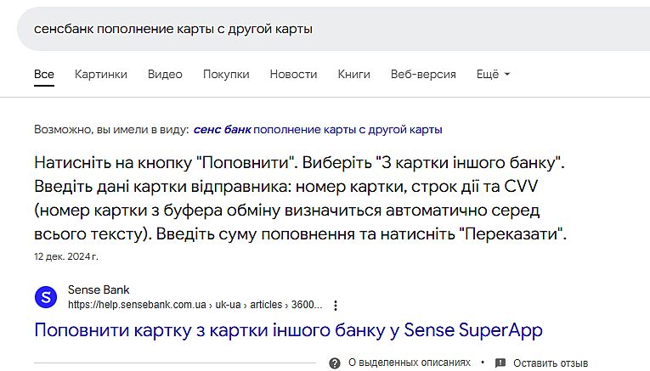
Task: Click the feedback speech bubble icon
Action: click(x=500, y=363)
